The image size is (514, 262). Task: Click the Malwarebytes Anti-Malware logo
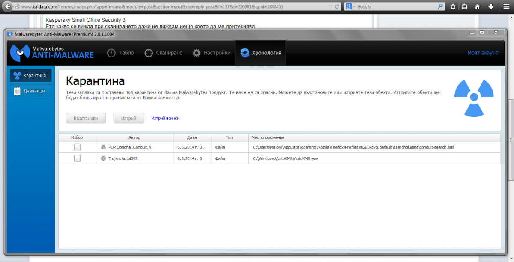[x=52, y=53]
